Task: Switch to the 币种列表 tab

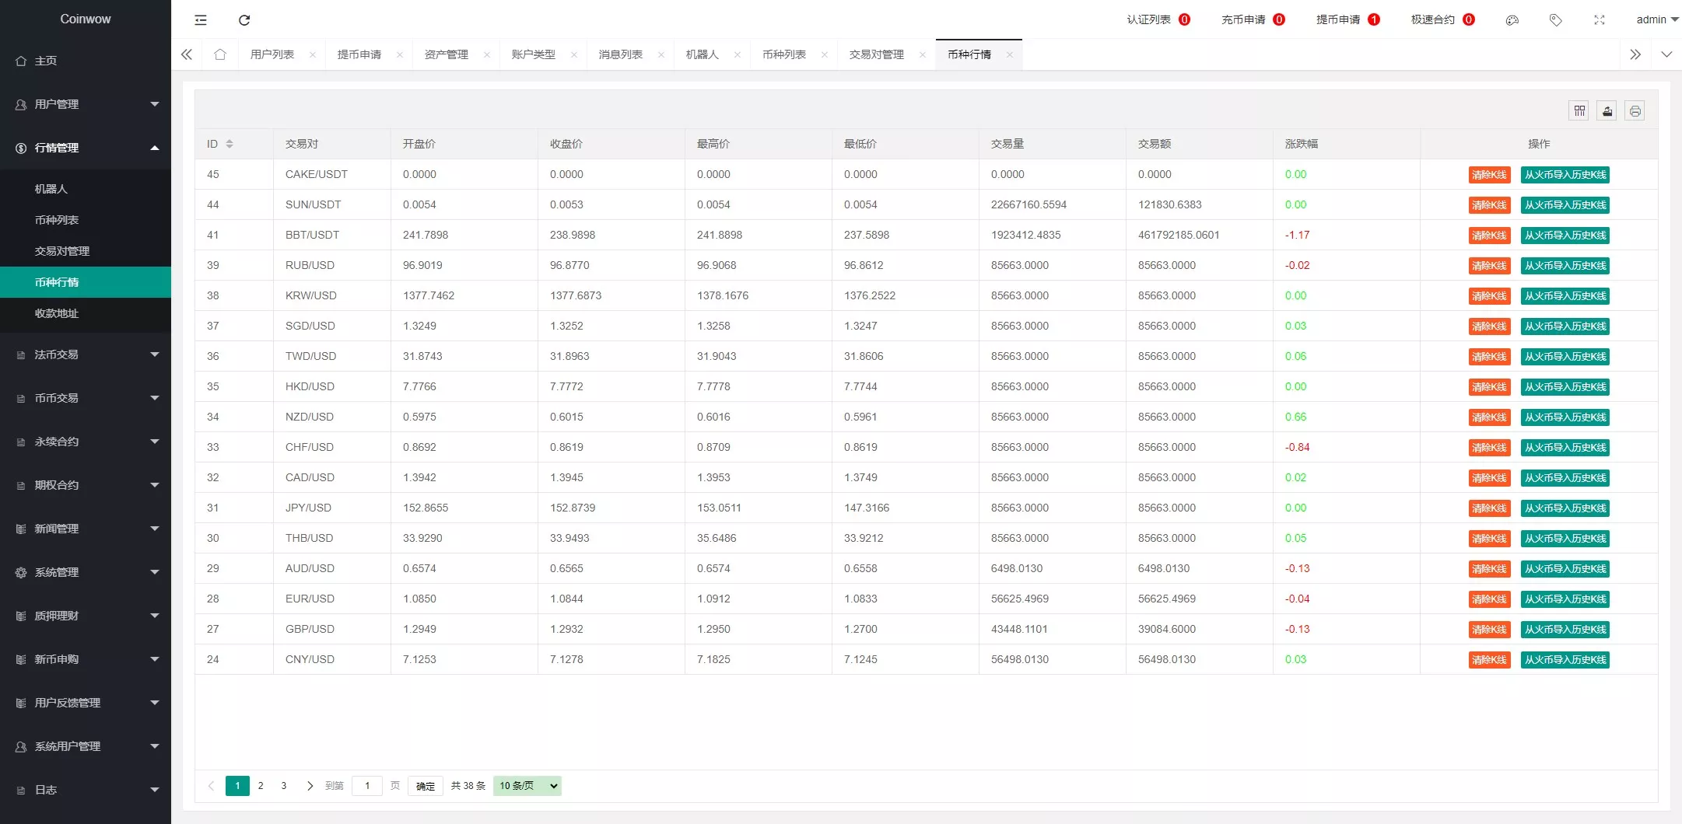Action: 784,54
